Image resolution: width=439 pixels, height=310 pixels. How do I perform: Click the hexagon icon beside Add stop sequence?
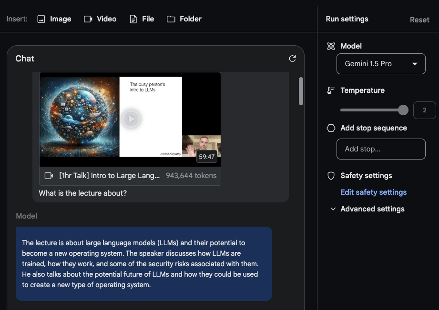point(331,128)
